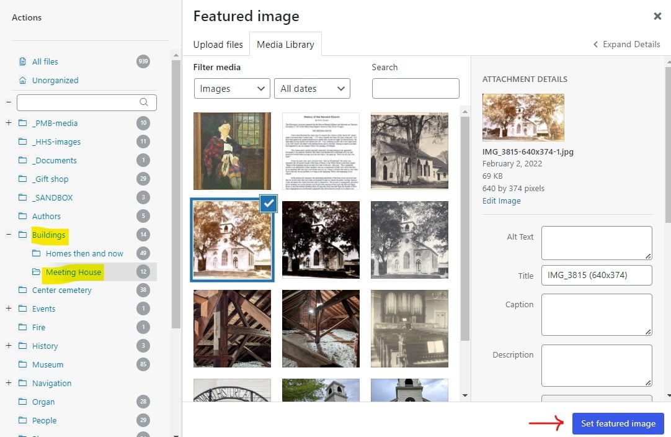Close the Featured image dialog
This screenshot has height=437, width=671.
pyautogui.click(x=657, y=17)
